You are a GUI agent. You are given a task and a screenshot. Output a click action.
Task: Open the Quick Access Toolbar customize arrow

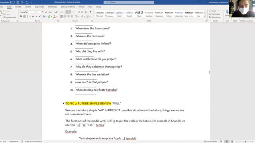pyautogui.click(x=31, y=2)
